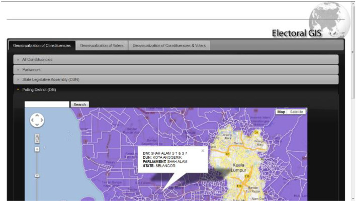Pan the map left with the left arrow

tap(33, 121)
